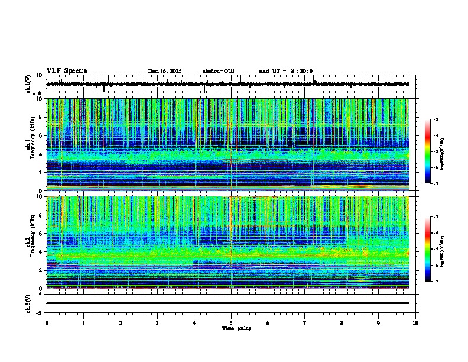Click the ch.1 voltage waveform trace
This screenshot has height=362, width=468.
click(x=228, y=84)
